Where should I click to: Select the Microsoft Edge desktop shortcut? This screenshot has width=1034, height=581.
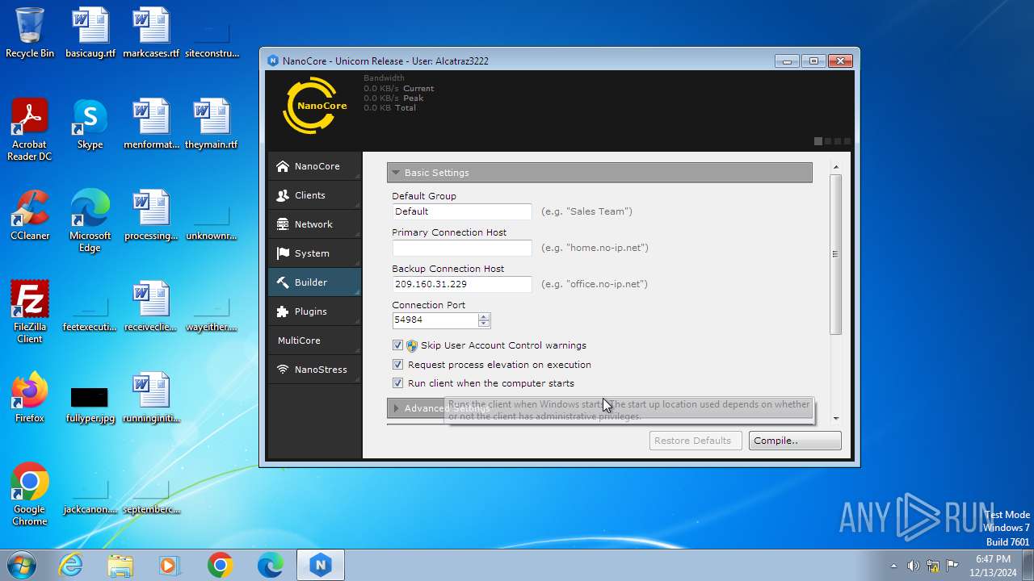90,221
